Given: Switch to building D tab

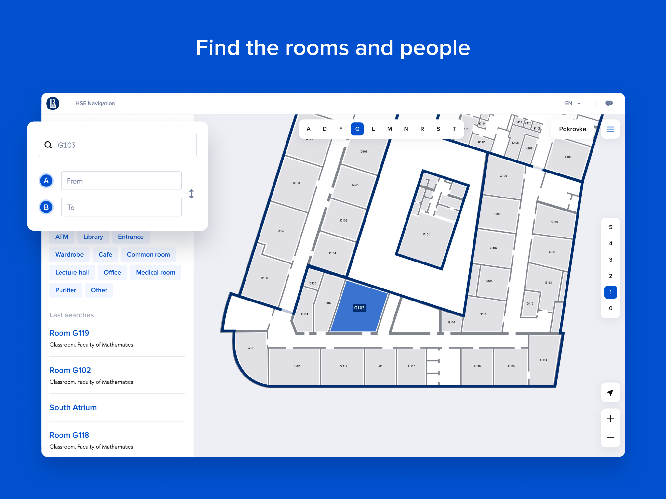Looking at the screenshot, I should 325,129.
